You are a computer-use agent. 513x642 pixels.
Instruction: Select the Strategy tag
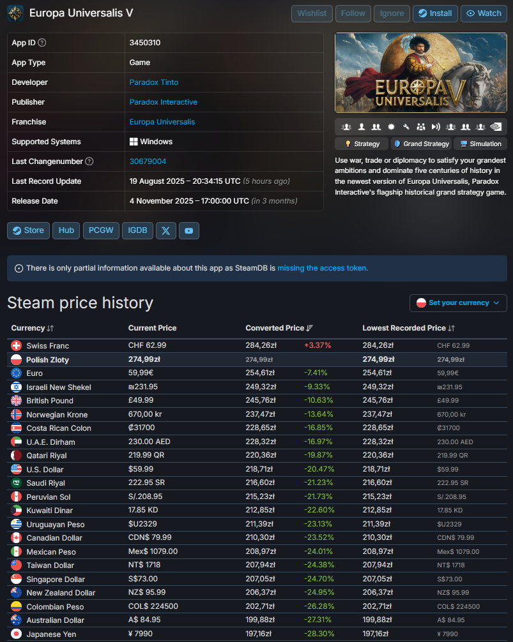pos(363,144)
